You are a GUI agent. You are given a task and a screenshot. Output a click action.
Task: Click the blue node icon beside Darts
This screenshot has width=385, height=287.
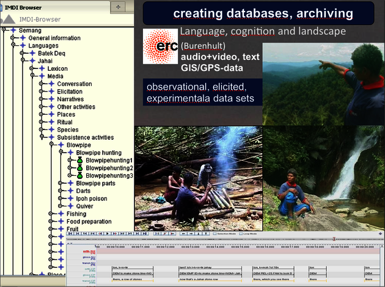tap(71, 191)
